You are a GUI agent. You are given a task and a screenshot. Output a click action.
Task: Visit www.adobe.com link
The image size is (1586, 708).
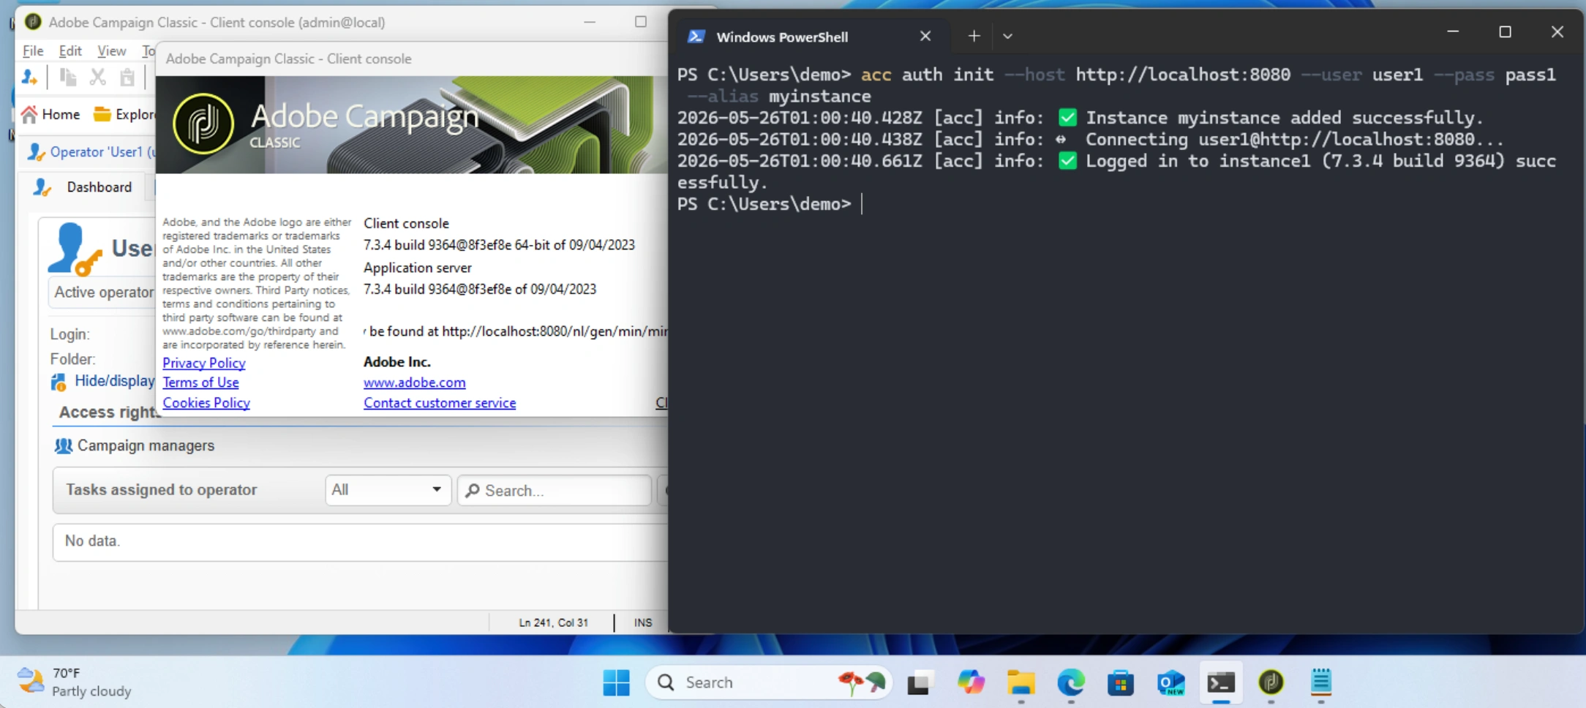(414, 383)
